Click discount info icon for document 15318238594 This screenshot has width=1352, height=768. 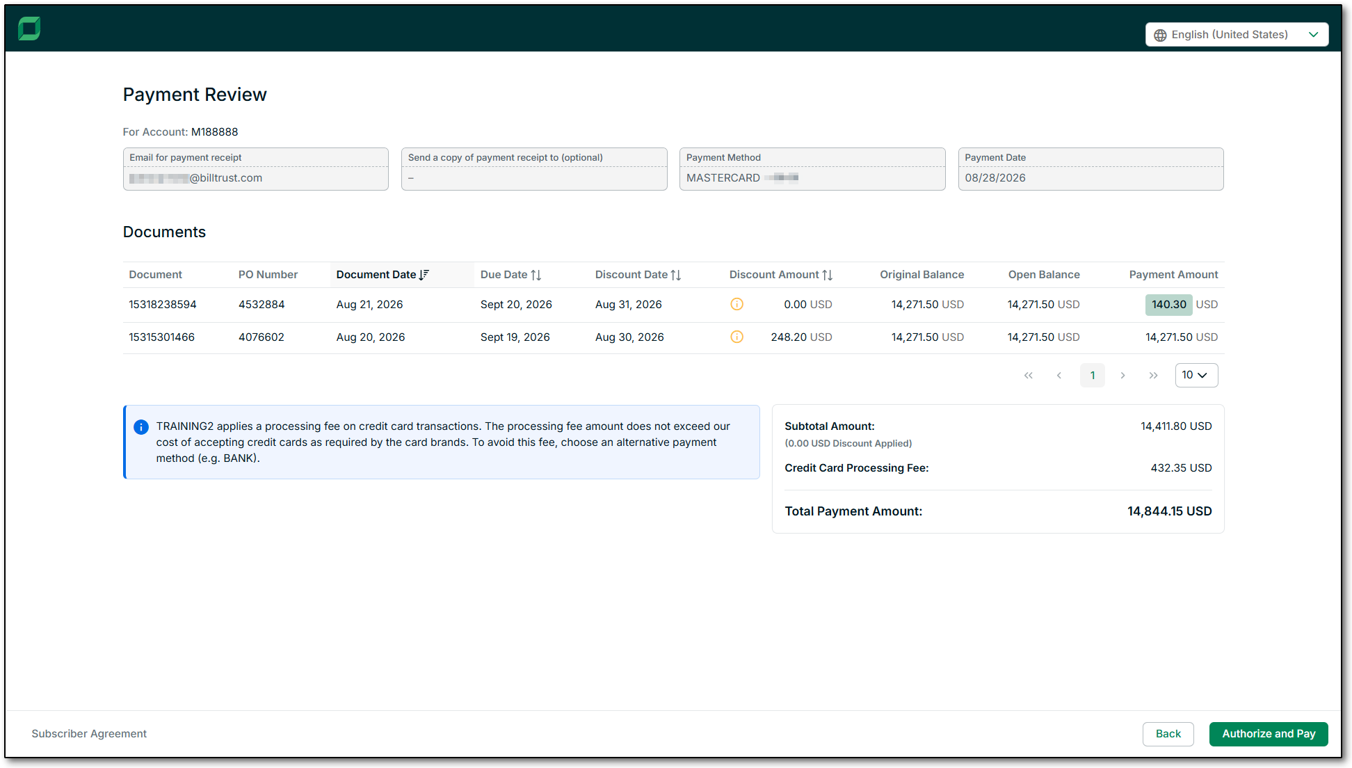[x=737, y=304]
